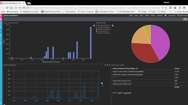
Task: Open the Google bookmark
Action: (142, 12)
